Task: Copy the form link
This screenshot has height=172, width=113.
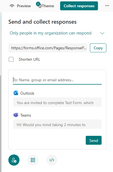Action: click(x=98, y=48)
